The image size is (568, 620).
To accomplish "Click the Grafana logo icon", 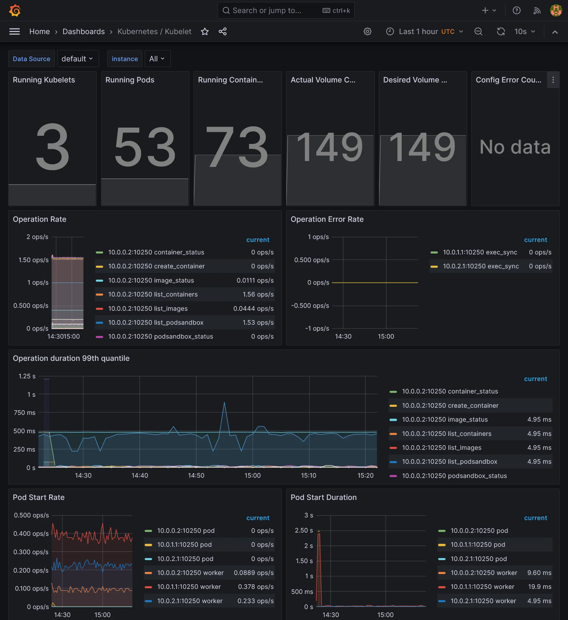I will click(15, 10).
